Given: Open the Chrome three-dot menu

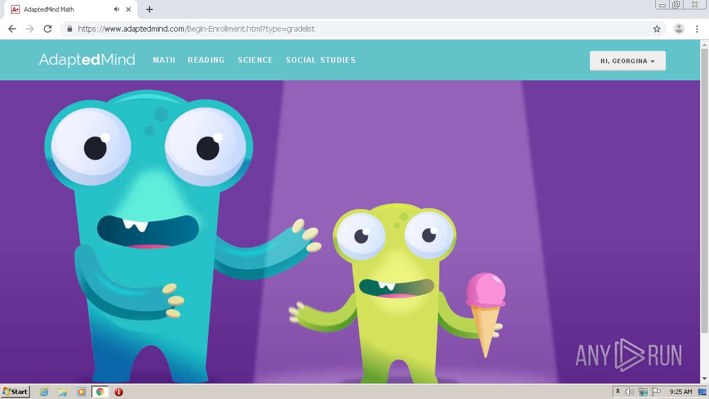Looking at the screenshot, I should click(697, 29).
